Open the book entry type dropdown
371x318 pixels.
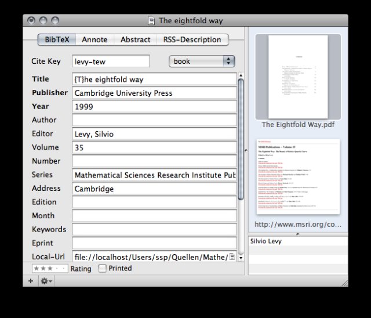202,62
